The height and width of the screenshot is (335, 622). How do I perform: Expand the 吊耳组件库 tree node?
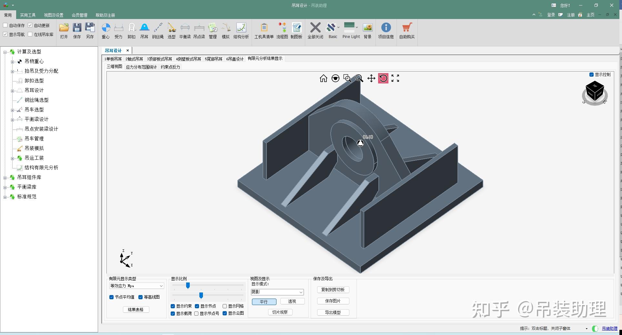(x=5, y=177)
